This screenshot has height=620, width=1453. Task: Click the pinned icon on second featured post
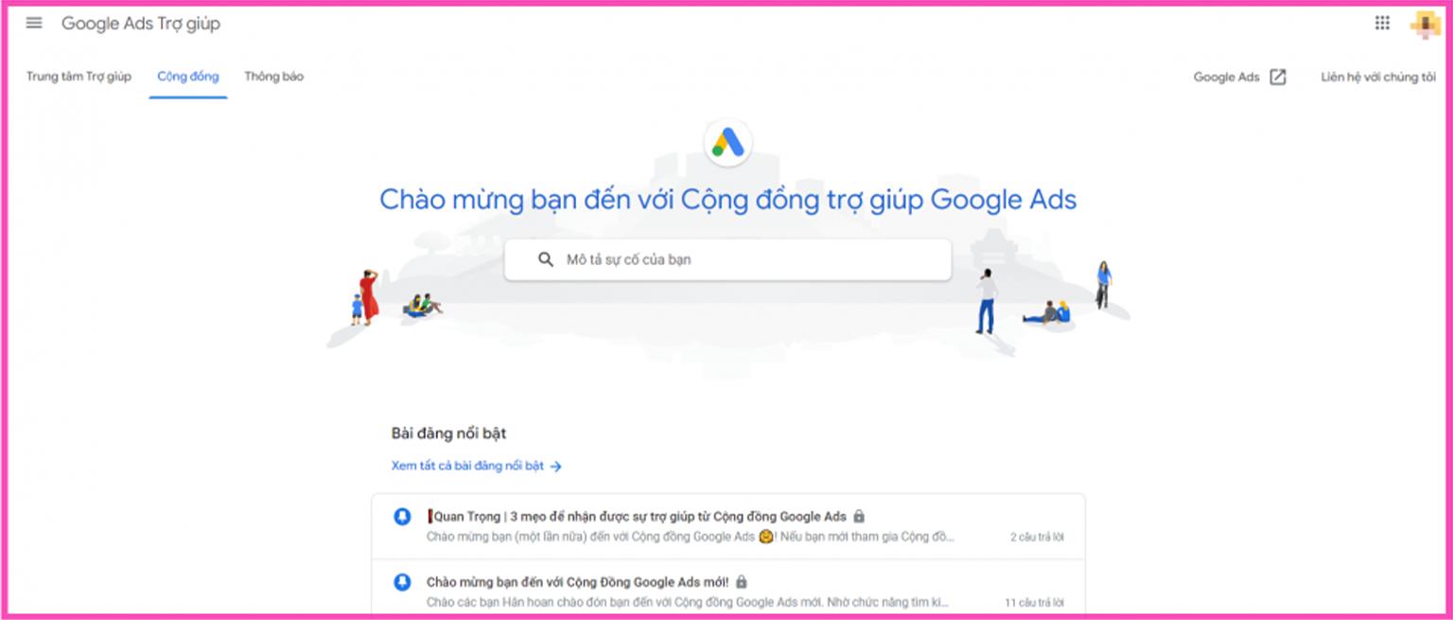(402, 582)
